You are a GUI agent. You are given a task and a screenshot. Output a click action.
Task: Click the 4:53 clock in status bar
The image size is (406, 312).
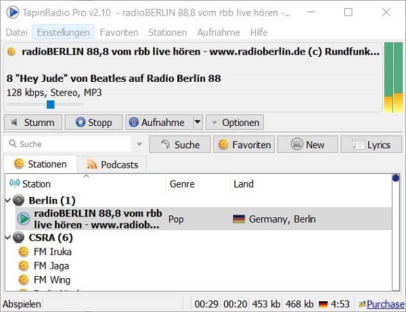[340, 304]
